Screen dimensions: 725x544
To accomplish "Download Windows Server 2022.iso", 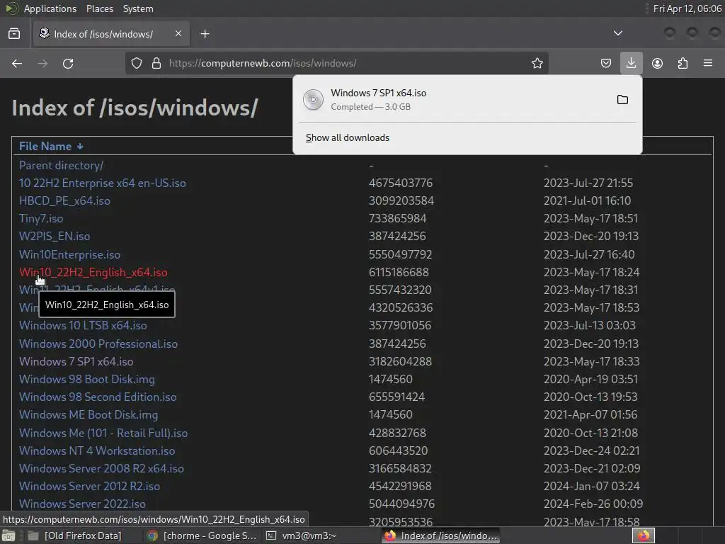I will point(82,504).
